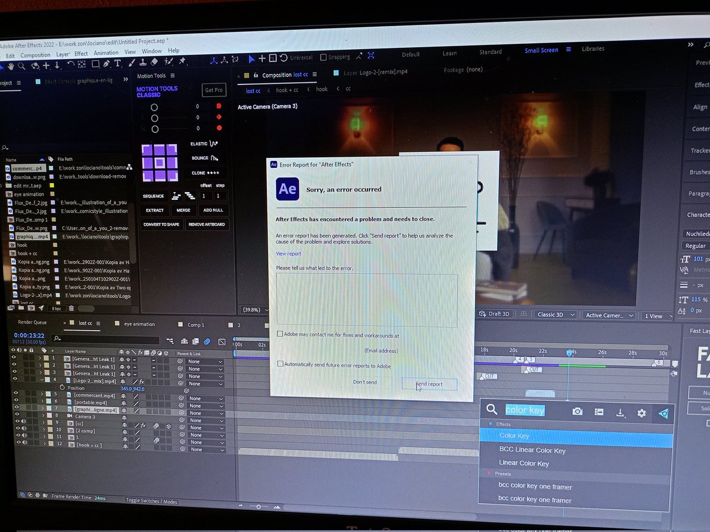
Task: Open the Effect menu
Action: coord(81,53)
